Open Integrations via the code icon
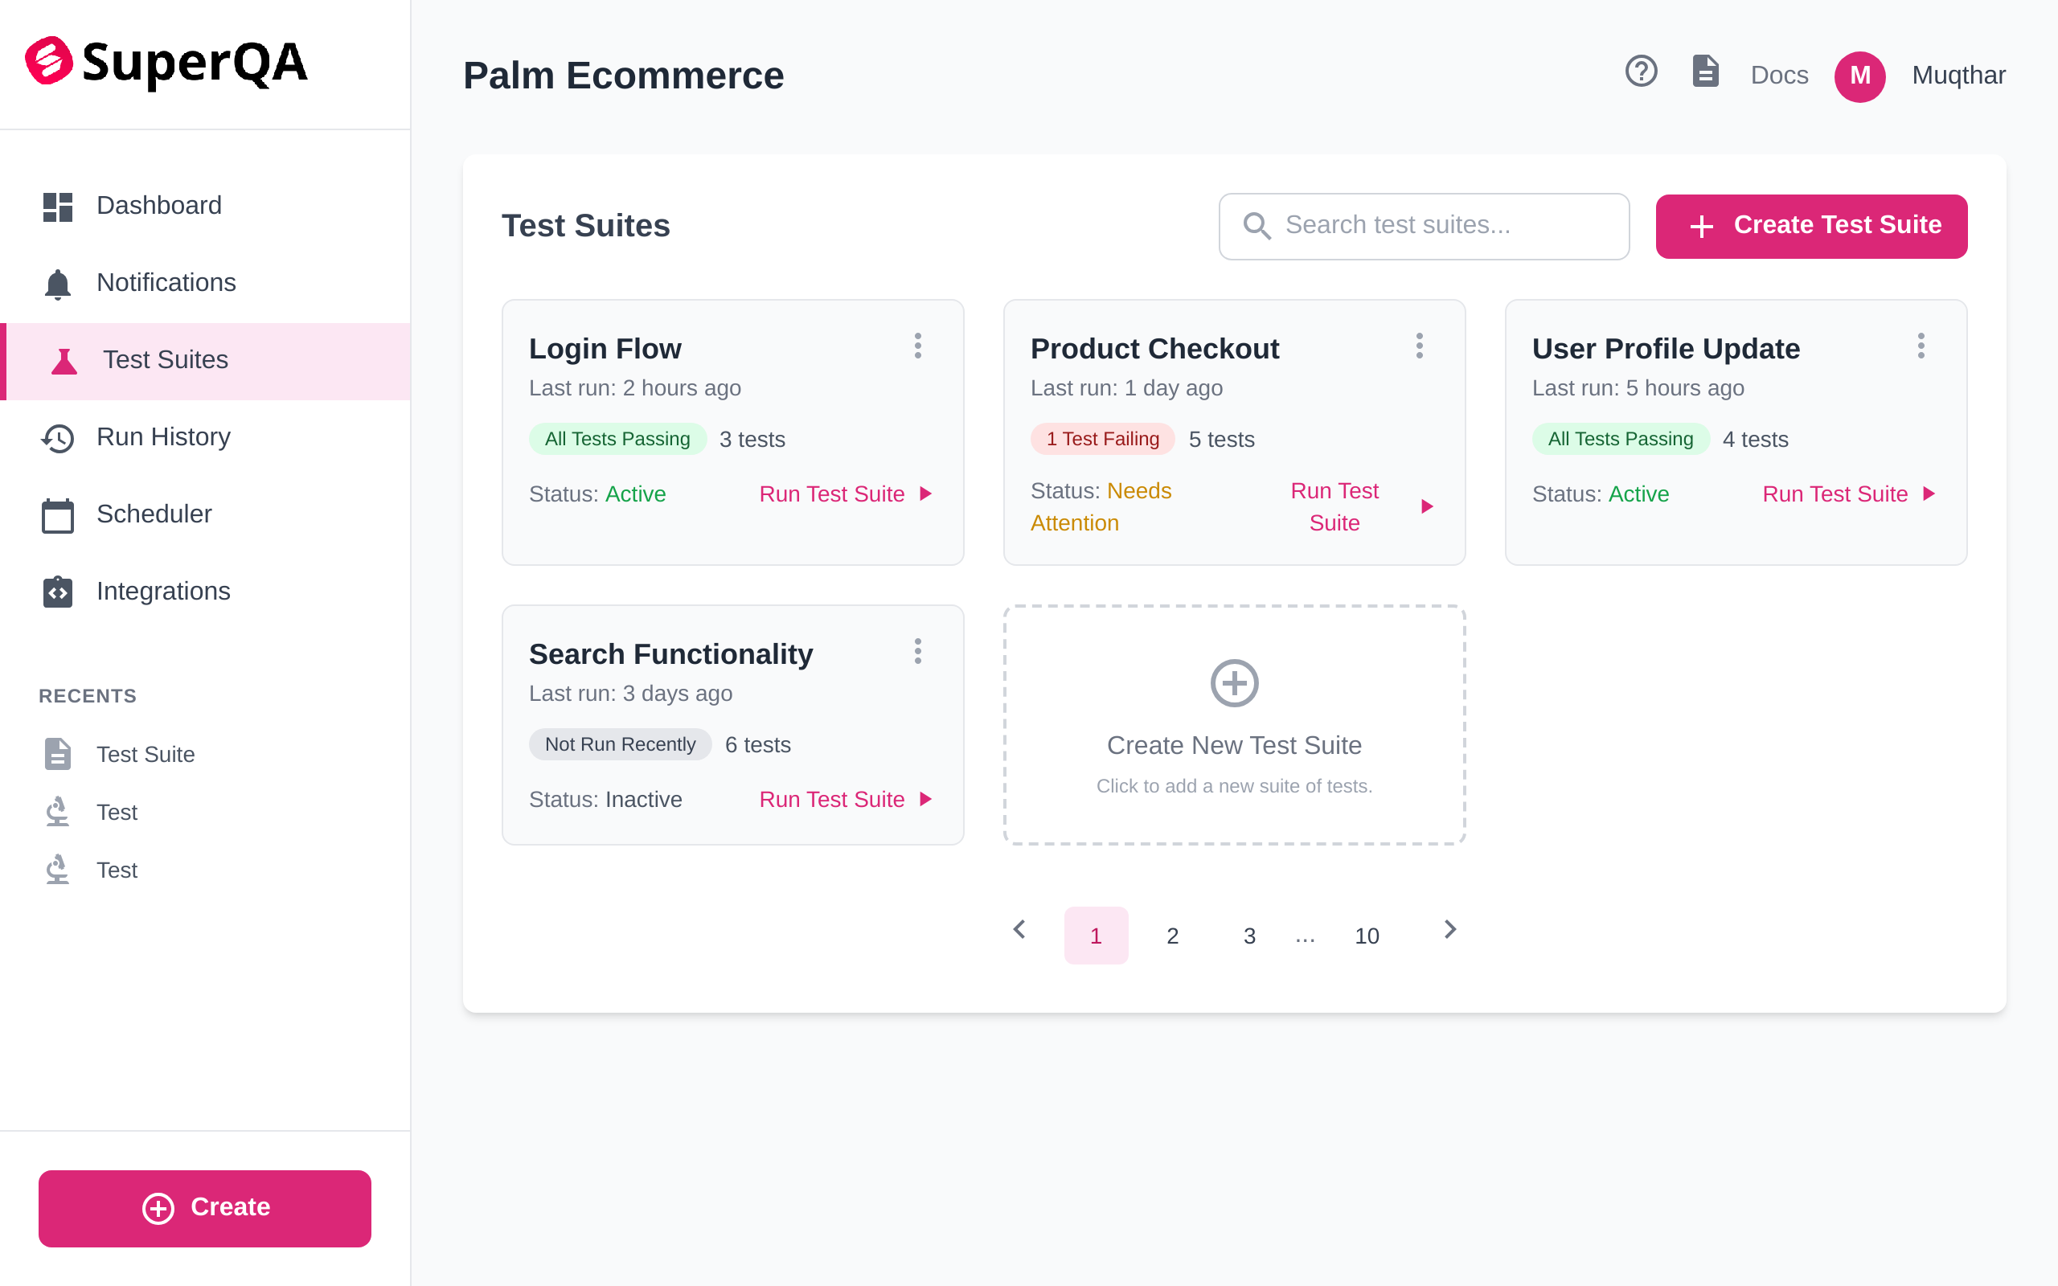 click(x=57, y=591)
